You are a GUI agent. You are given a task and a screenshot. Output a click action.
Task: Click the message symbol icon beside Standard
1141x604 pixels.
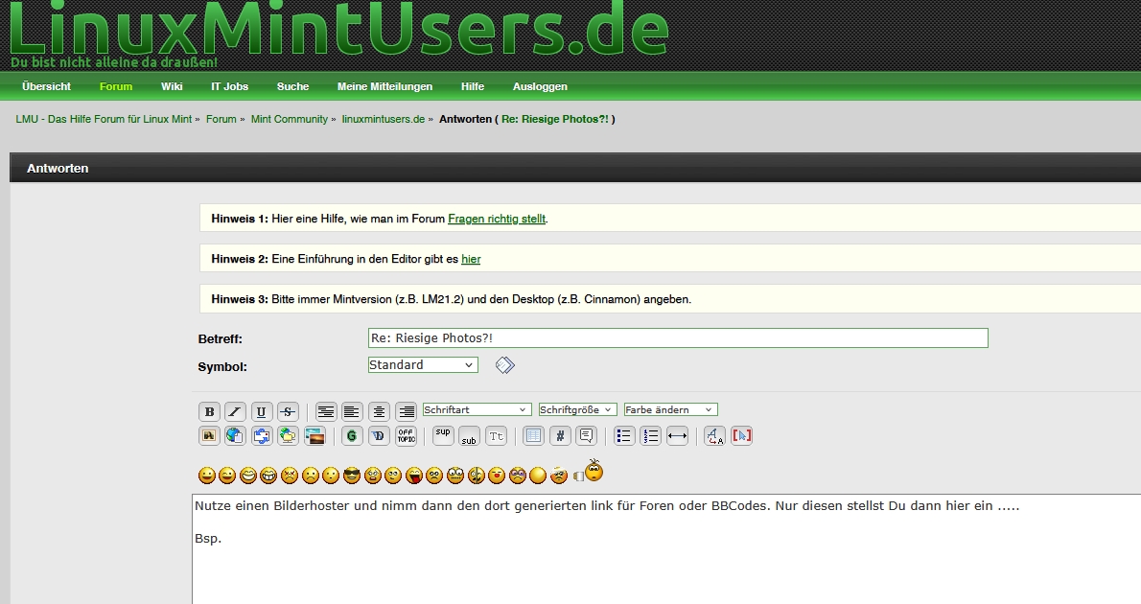pyautogui.click(x=504, y=364)
